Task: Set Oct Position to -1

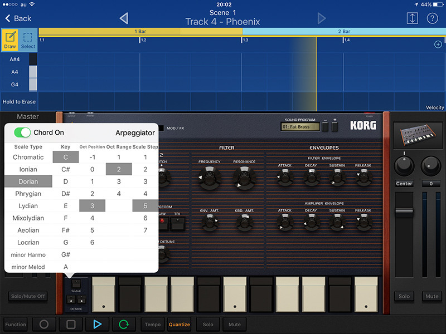Action: pyautogui.click(x=92, y=157)
